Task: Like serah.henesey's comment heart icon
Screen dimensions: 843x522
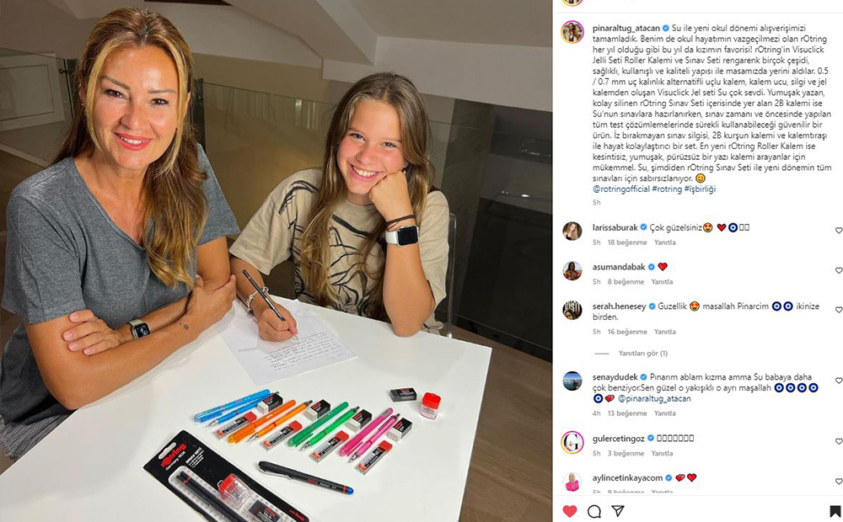Action: click(839, 310)
